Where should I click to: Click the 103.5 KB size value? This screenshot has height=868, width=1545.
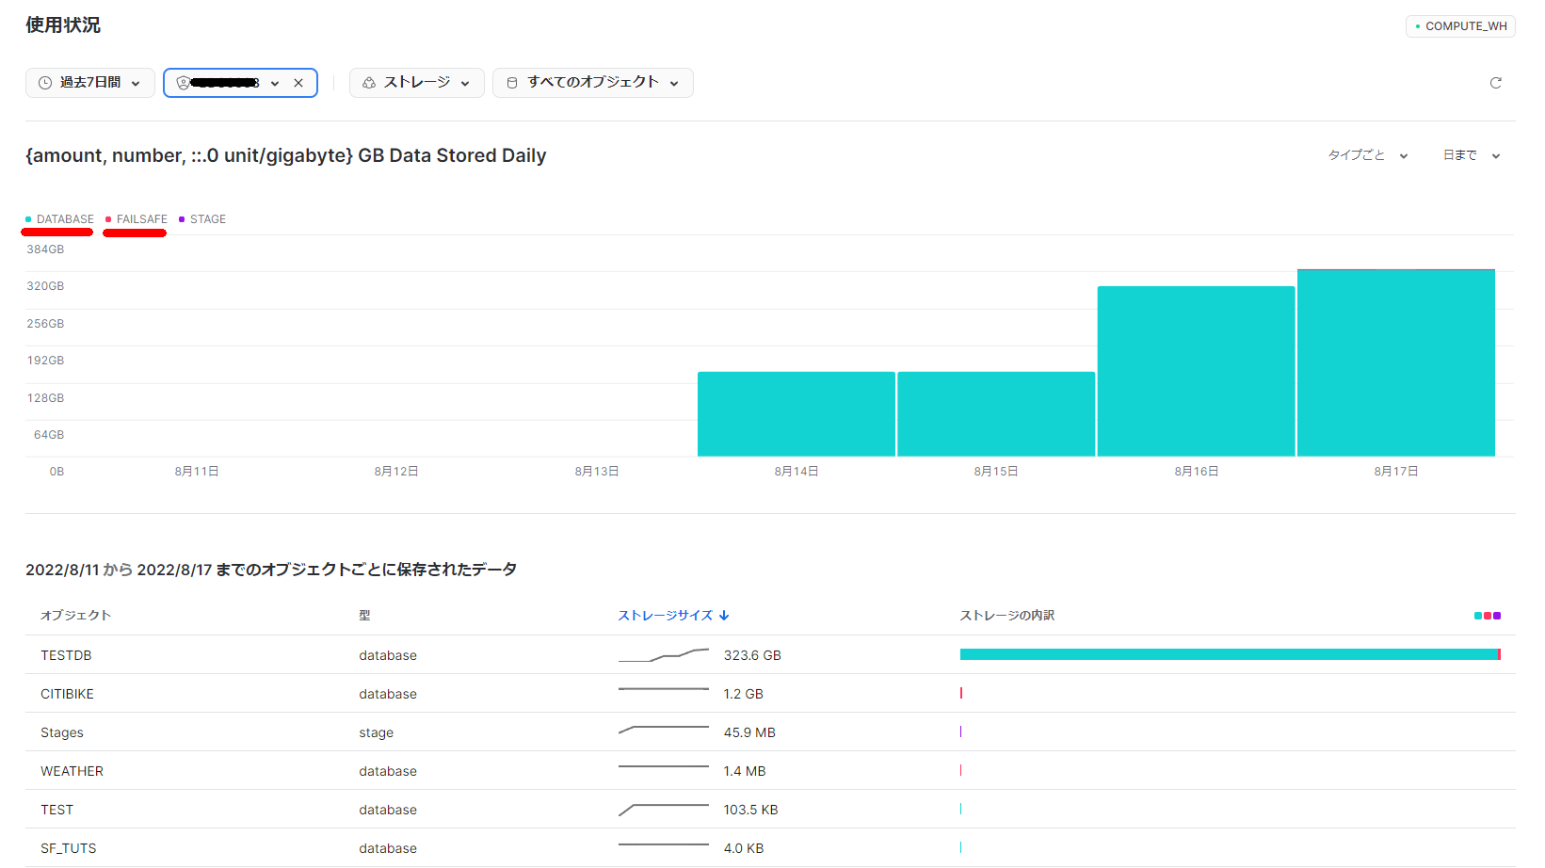click(x=750, y=810)
